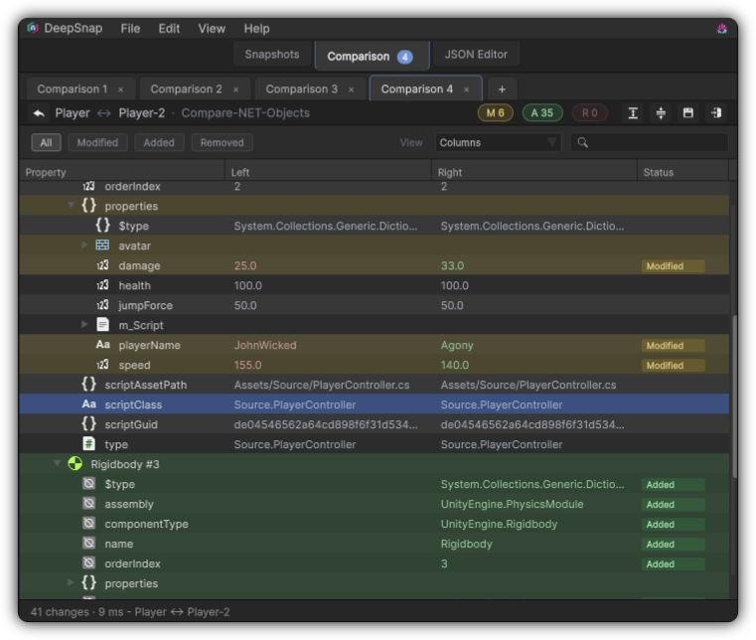
Task: Click the Modified badge on playerName row
Action: pos(673,345)
